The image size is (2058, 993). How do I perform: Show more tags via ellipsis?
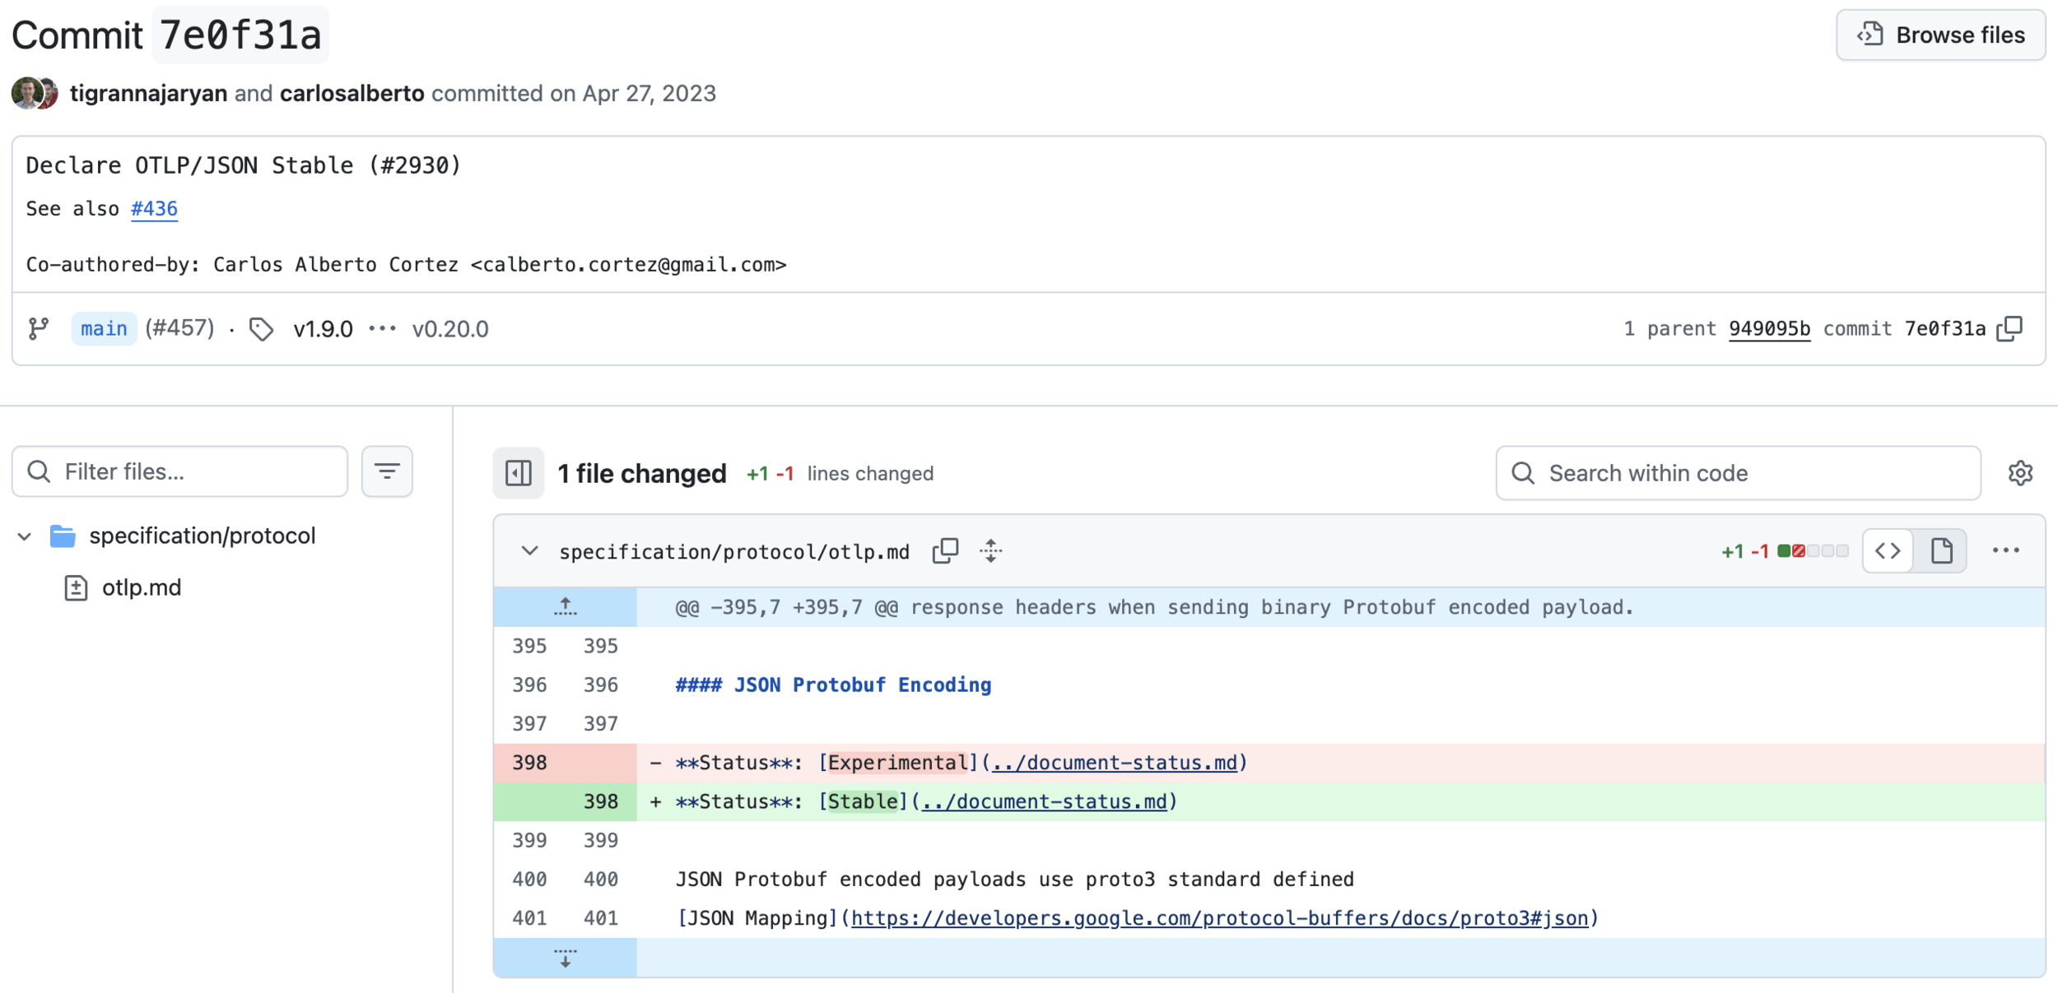(382, 329)
